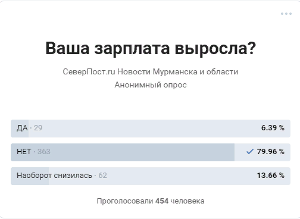Click the poll title Ваша зарплата выросла?
The height and width of the screenshot is (219, 300).
pos(151,48)
